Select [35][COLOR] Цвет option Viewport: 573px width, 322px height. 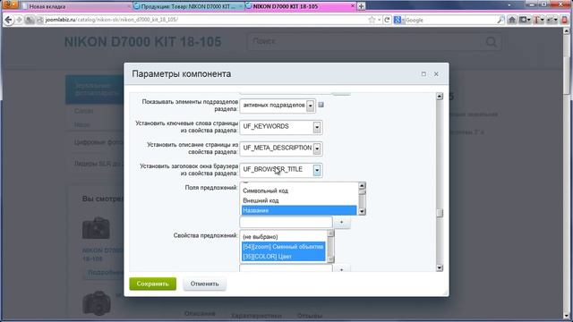284,257
